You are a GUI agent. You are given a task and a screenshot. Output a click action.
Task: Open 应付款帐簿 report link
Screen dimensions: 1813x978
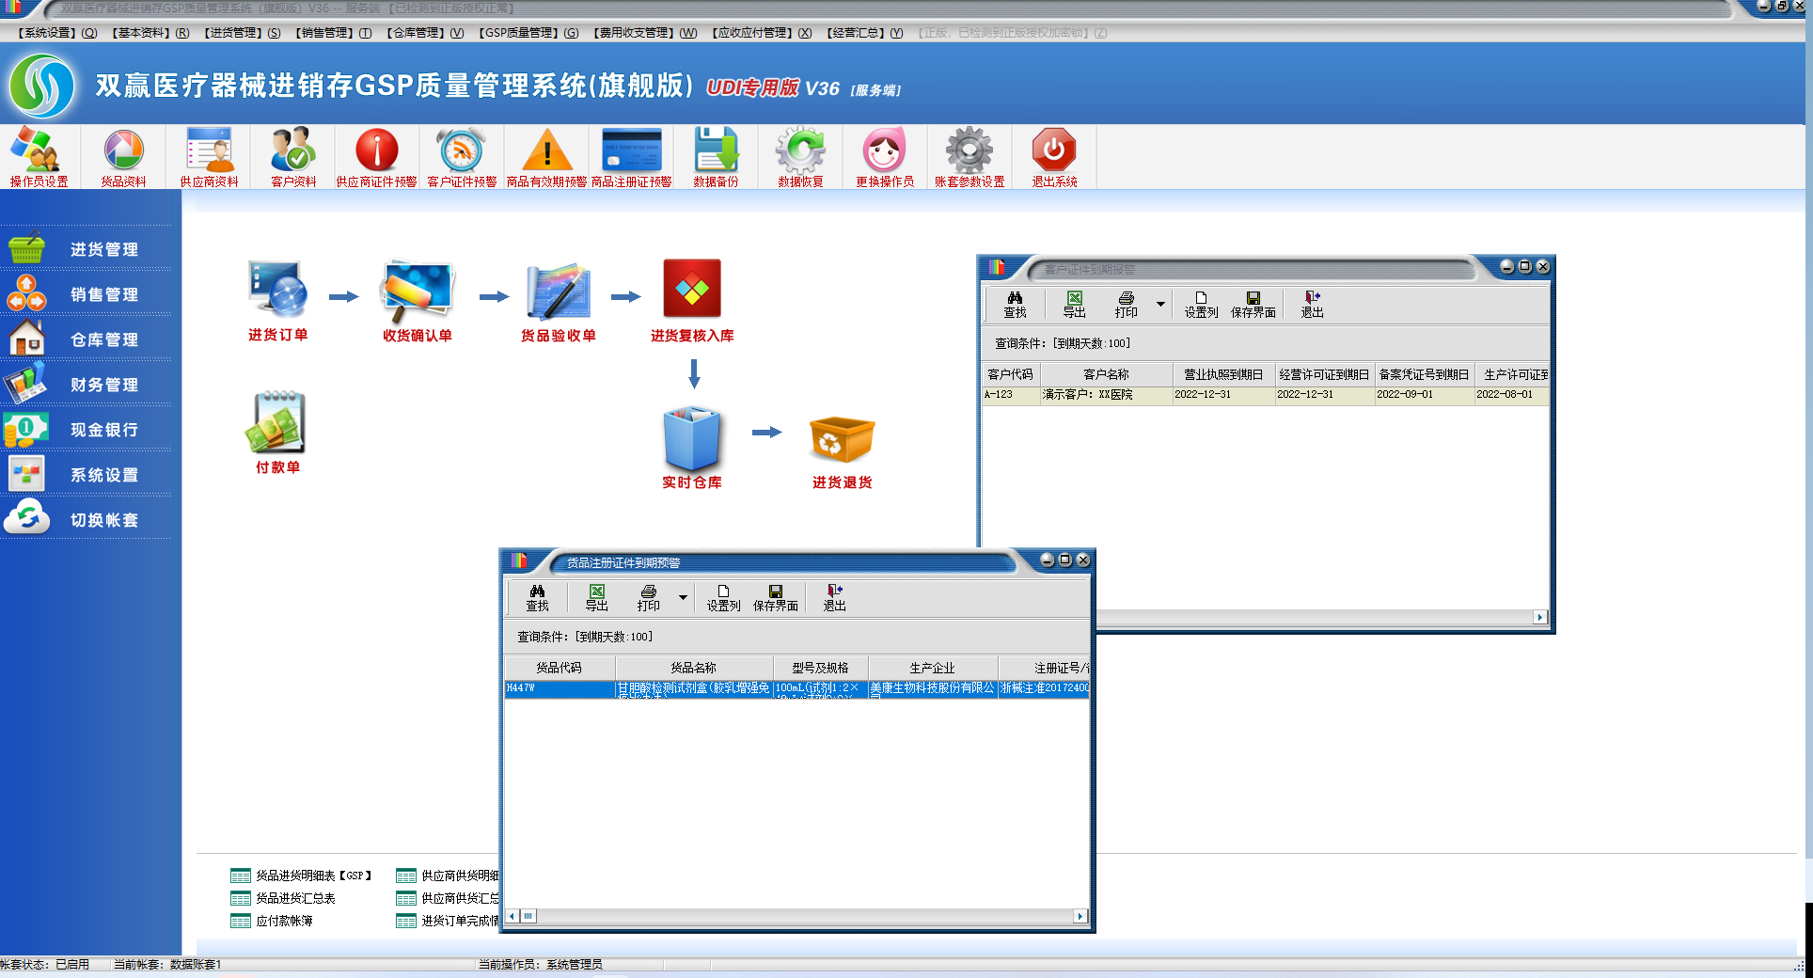272,921
